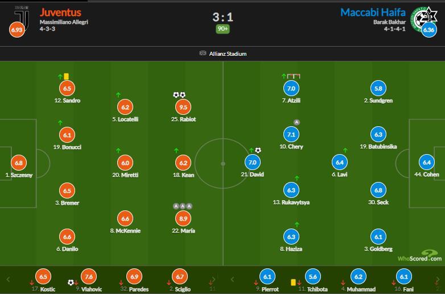Click the two goal balls above Rabiot

(179, 95)
